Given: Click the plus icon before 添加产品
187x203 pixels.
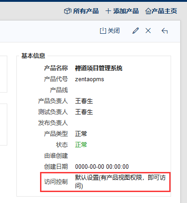Looking at the screenshot, I should 108,11.
